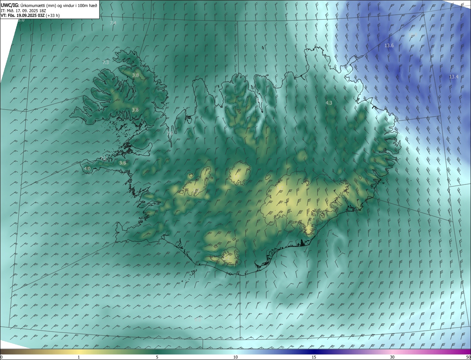
Task: Click the color scale start label 0
Action: coord(1,357)
